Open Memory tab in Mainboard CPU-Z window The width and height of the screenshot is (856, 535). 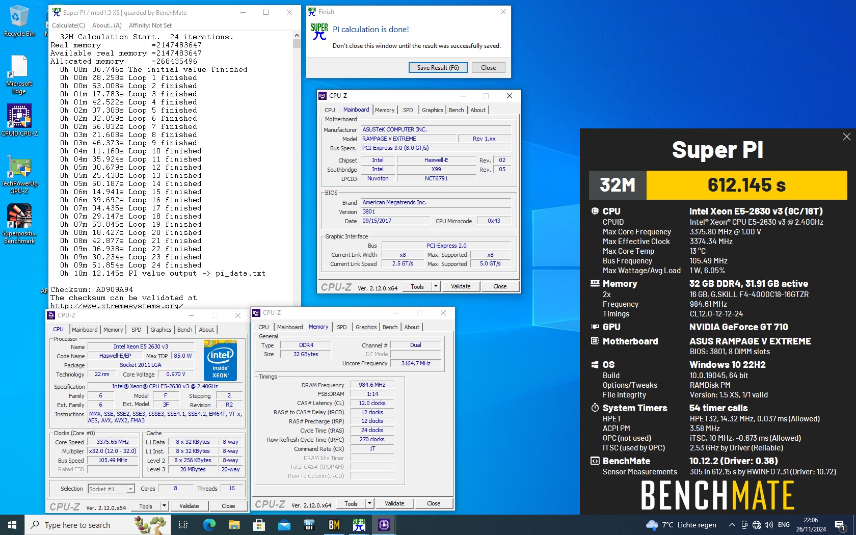385,110
